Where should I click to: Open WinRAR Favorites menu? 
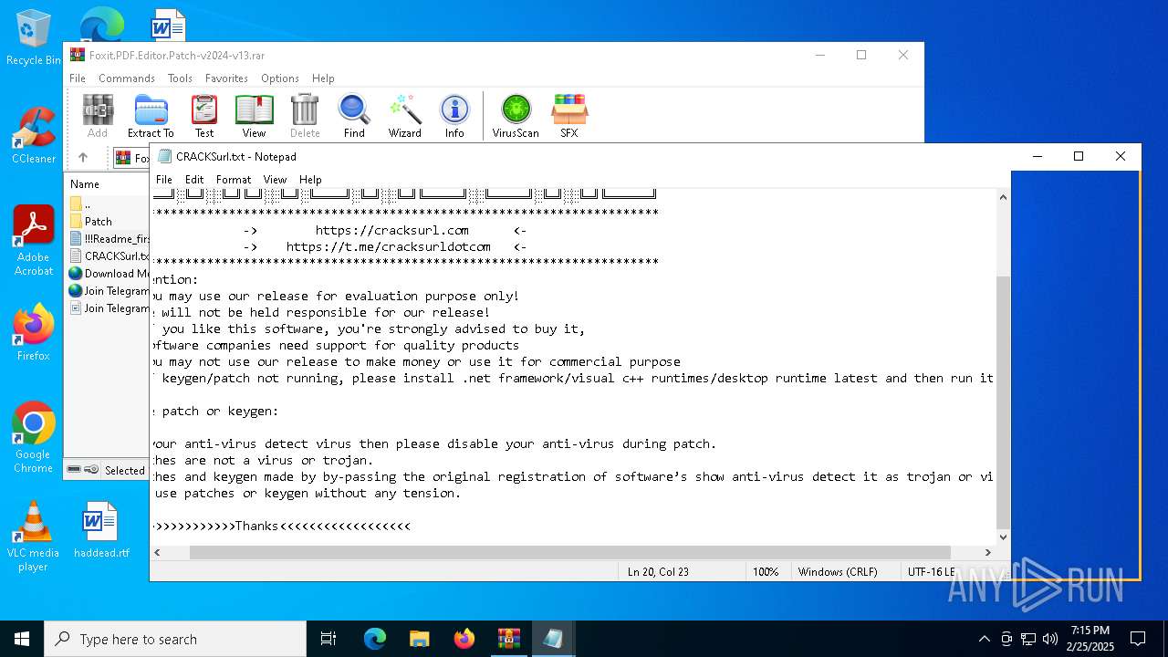click(226, 78)
